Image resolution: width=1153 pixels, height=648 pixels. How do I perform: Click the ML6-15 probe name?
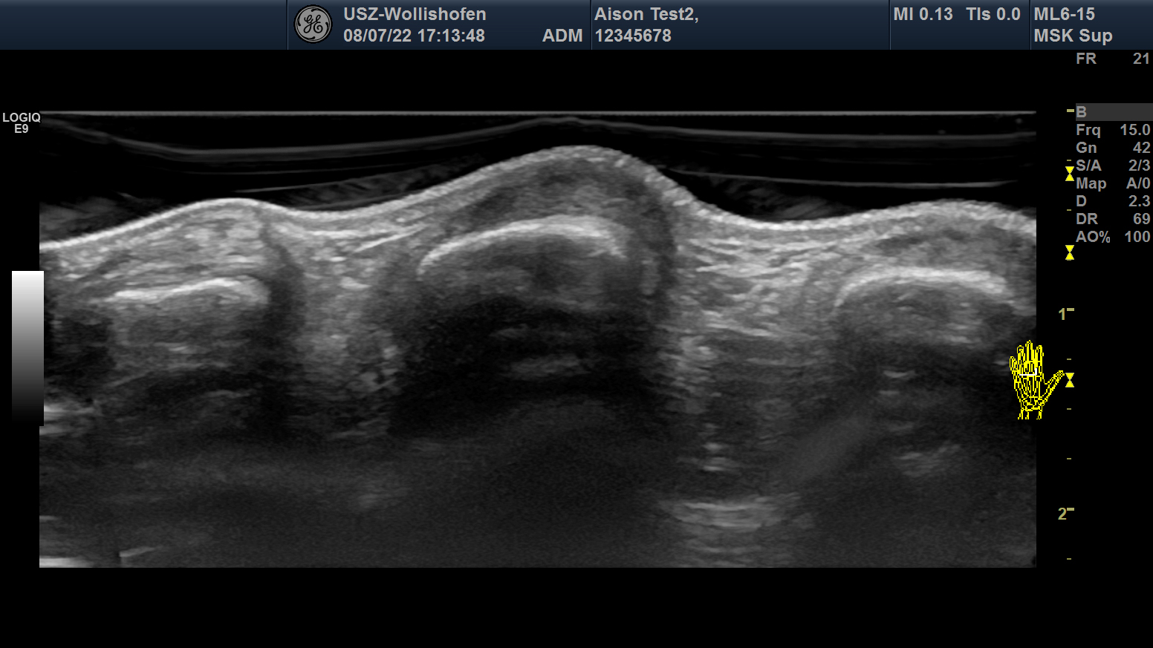click(x=1064, y=14)
